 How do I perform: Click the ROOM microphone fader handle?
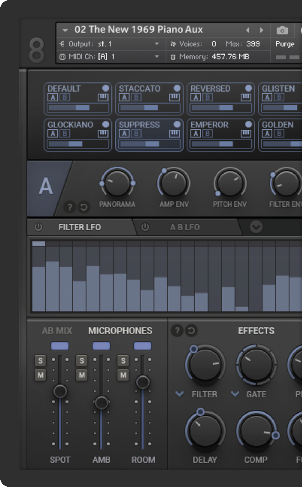pyautogui.click(x=143, y=382)
